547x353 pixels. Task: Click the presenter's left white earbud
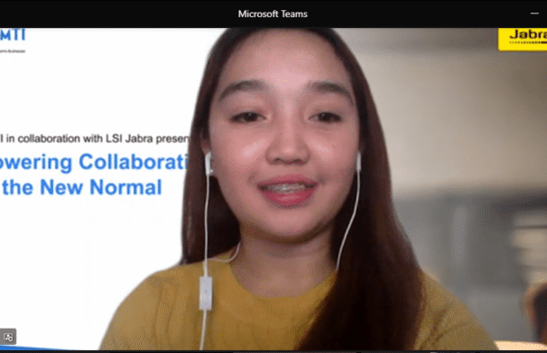tap(209, 163)
